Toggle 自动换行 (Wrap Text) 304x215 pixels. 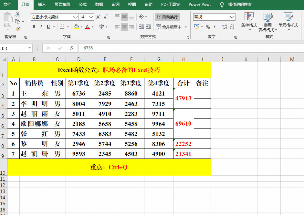[168, 16]
